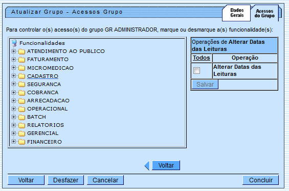Expand the FATURAMENTO tree node

click(x=13, y=59)
